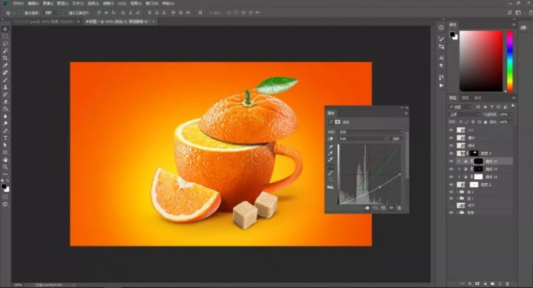Reset curves adjustment to defaults
The width and height of the screenshot is (533, 288).
(x=383, y=208)
